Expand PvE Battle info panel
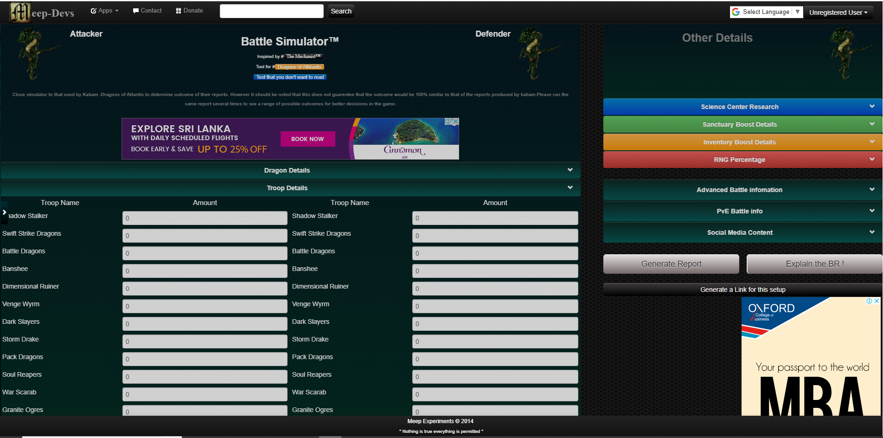The width and height of the screenshot is (883, 438). (742, 211)
